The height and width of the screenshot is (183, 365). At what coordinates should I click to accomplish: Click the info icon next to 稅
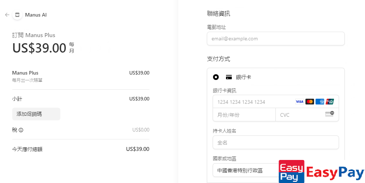(x=21, y=130)
